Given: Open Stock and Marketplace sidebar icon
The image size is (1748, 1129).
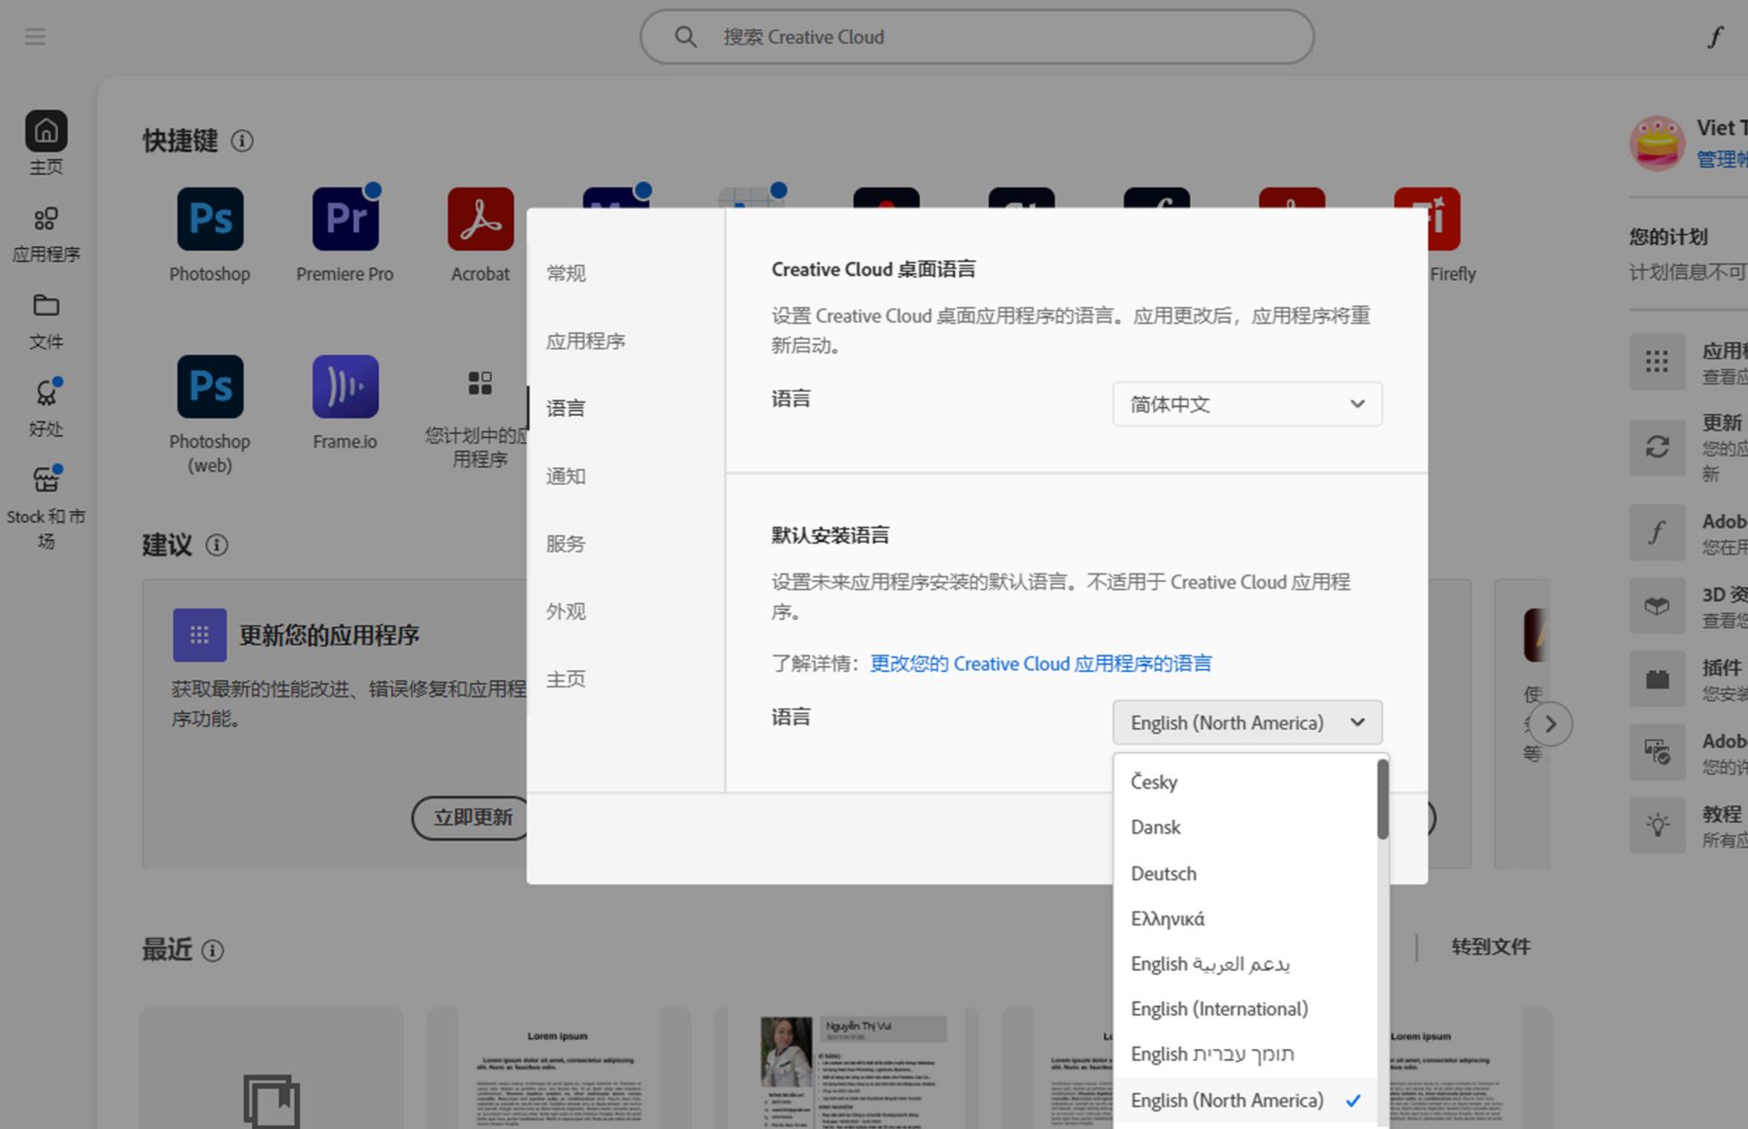Looking at the screenshot, I should click(46, 481).
